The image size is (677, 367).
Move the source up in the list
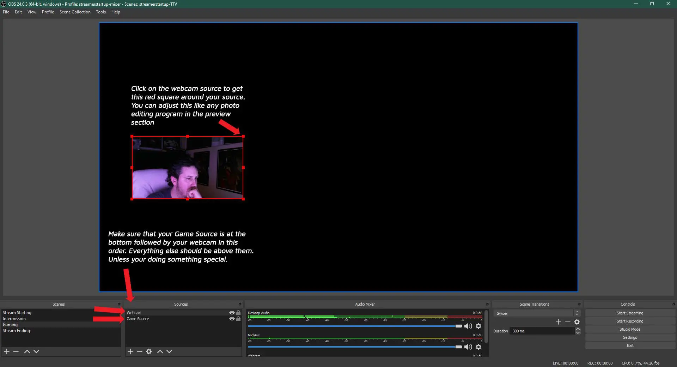click(x=160, y=351)
